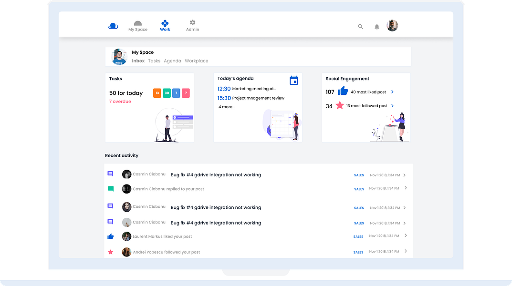Click the green task badge showing 30
The image size is (512, 286).
pyautogui.click(x=167, y=93)
